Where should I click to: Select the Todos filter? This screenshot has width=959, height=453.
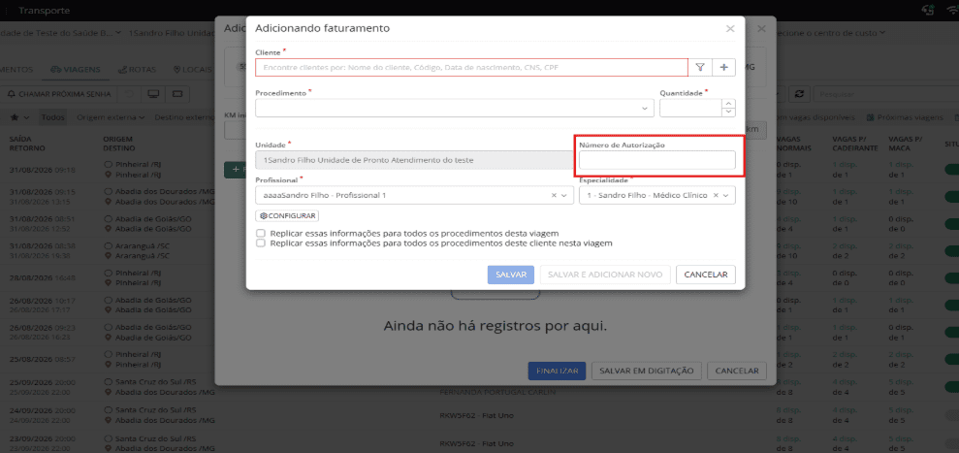53,117
